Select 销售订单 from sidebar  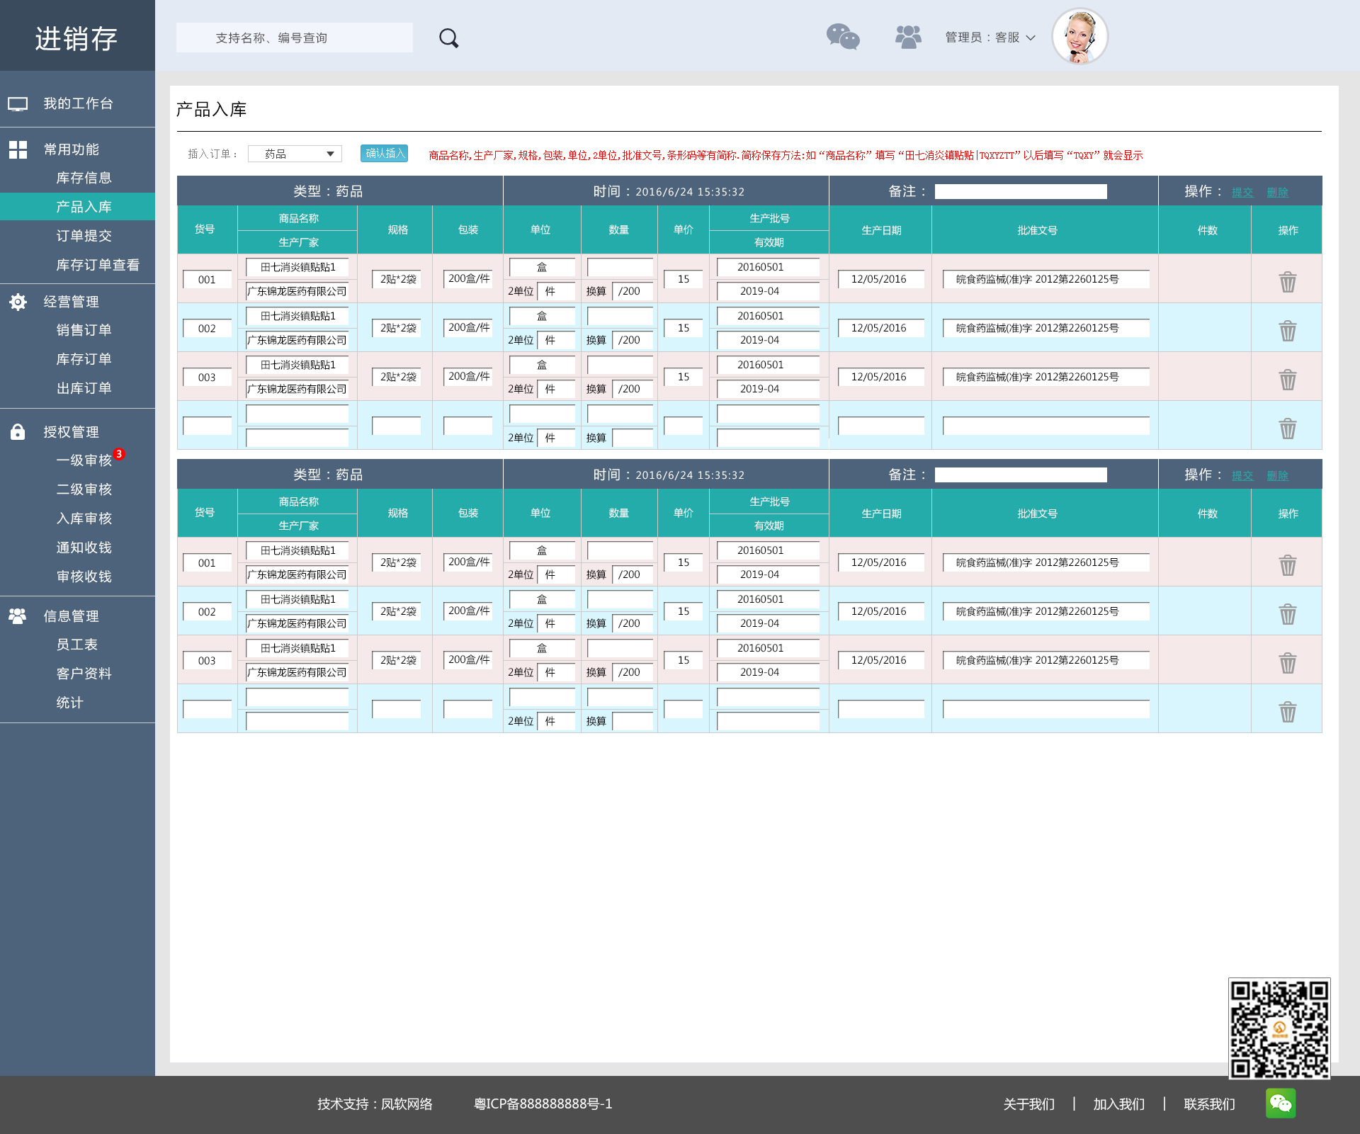tap(84, 330)
